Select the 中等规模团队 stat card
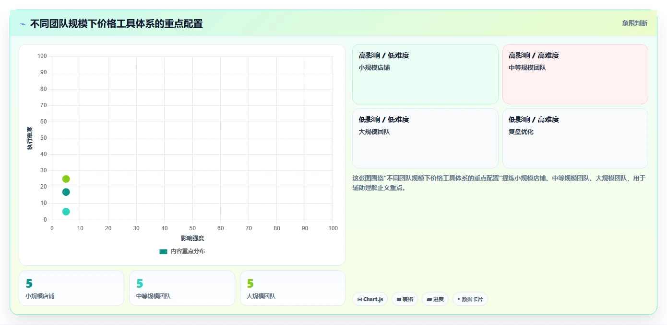Viewport: 667px width, 325px height. pos(182,288)
